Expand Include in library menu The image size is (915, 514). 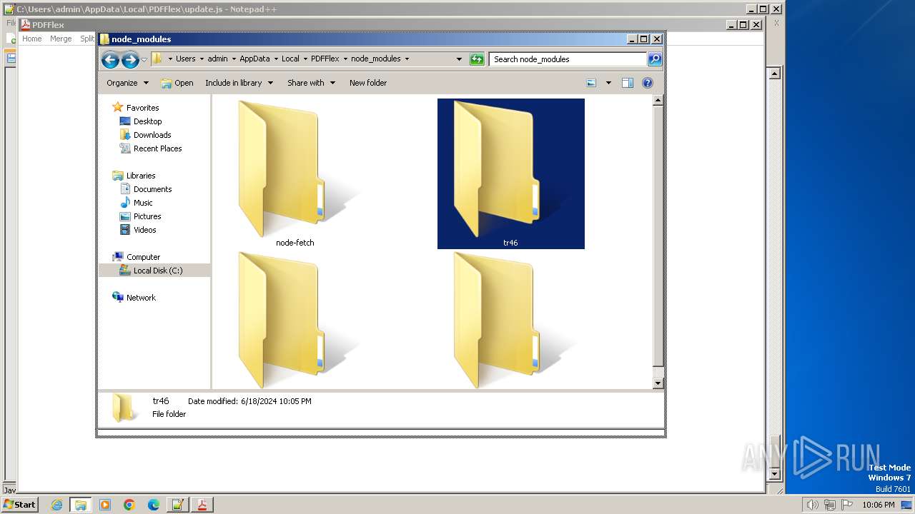click(x=239, y=83)
